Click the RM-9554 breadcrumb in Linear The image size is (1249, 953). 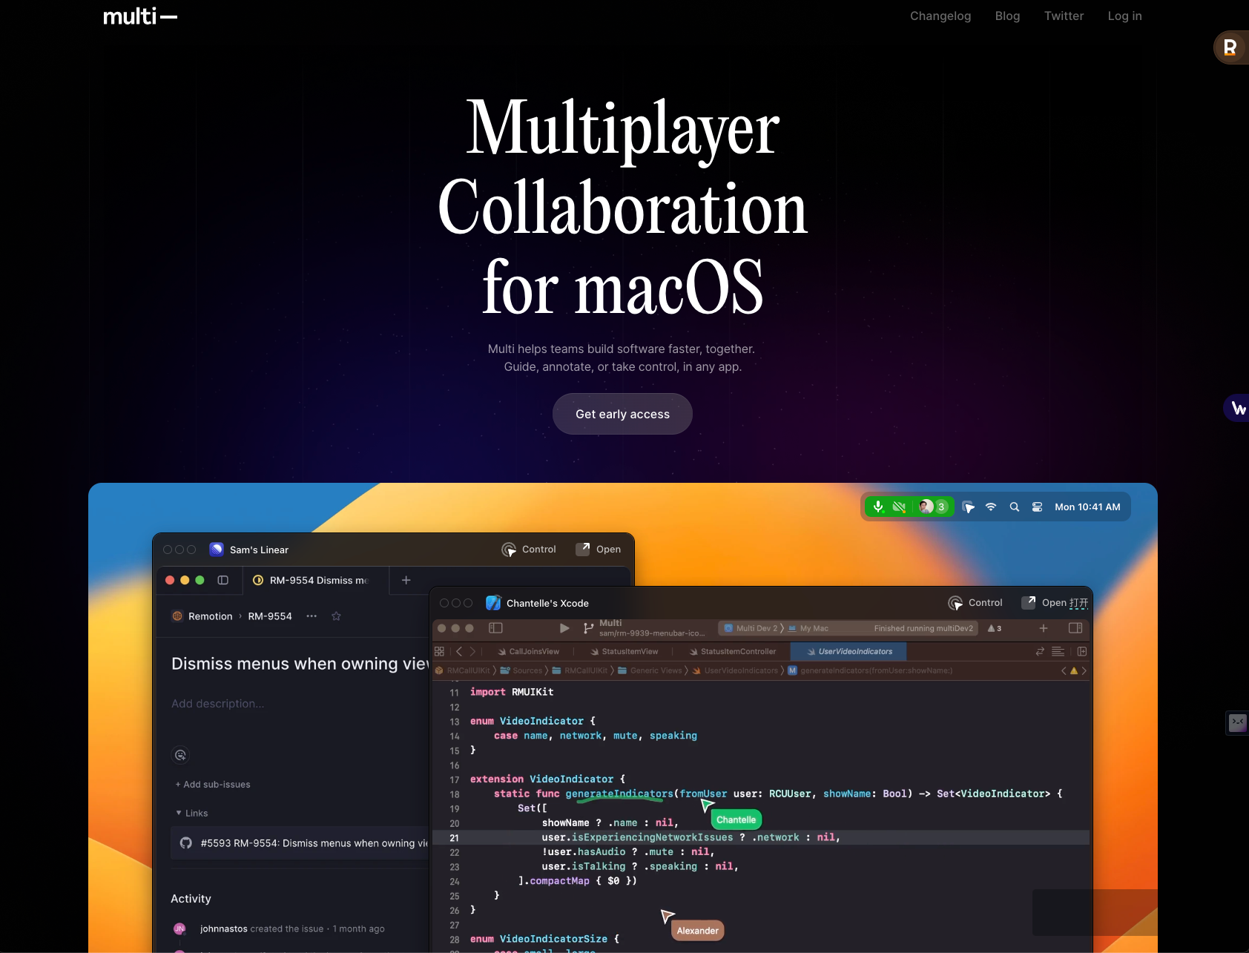point(270,616)
